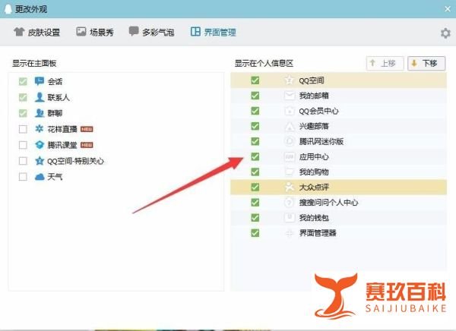Image resolution: width=456 pixels, height=331 pixels.
Task: Uncheck the QQ空间 checkbox in personal info area
Action: tap(255, 80)
